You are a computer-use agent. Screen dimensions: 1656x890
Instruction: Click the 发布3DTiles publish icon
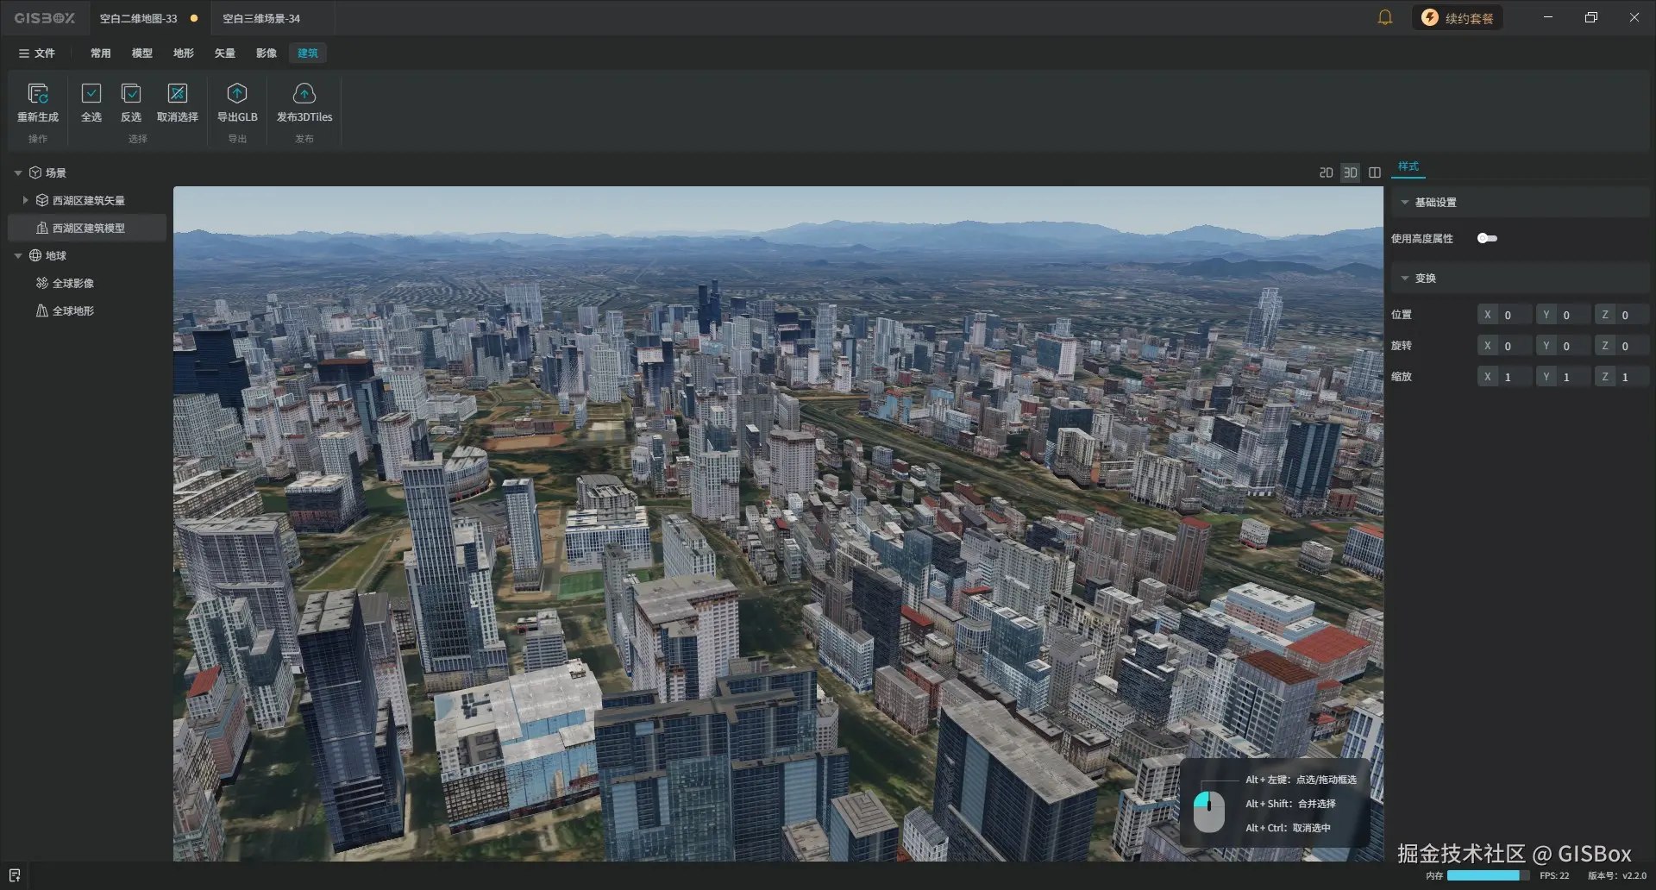pyautogui.click(x=304, y=93)
